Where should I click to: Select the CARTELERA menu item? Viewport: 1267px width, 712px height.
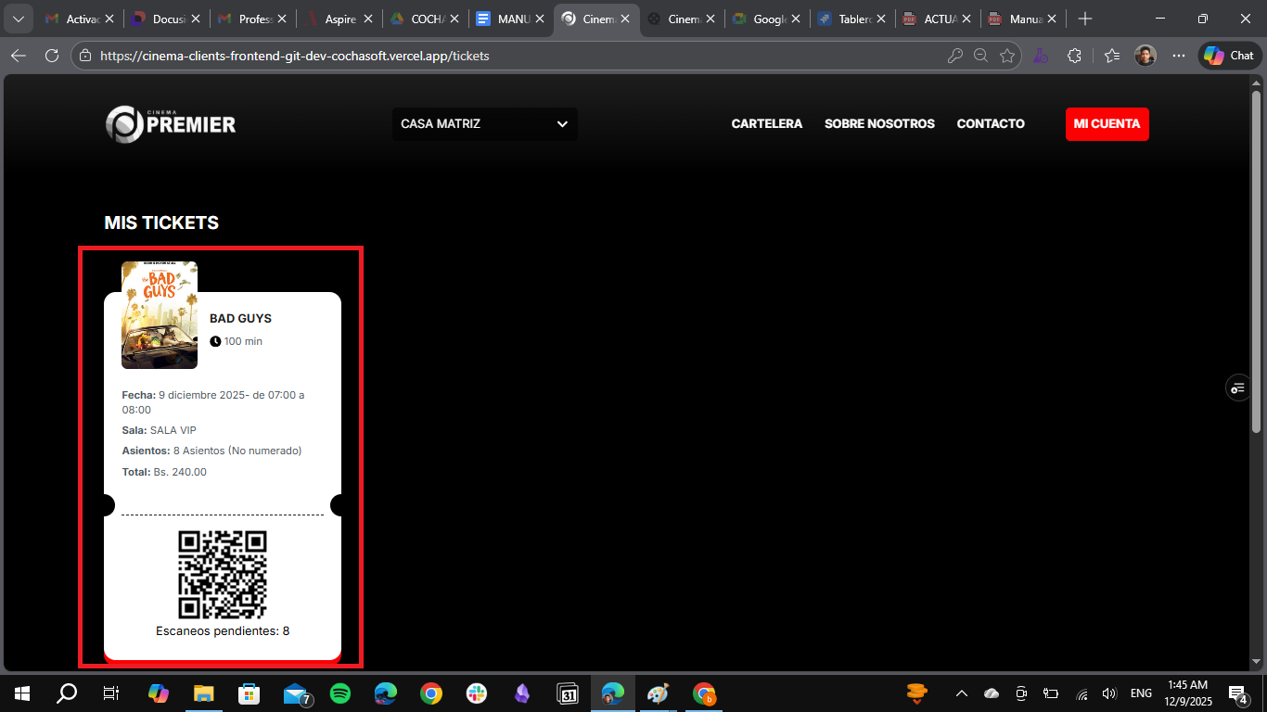click(x=766, y=123)
